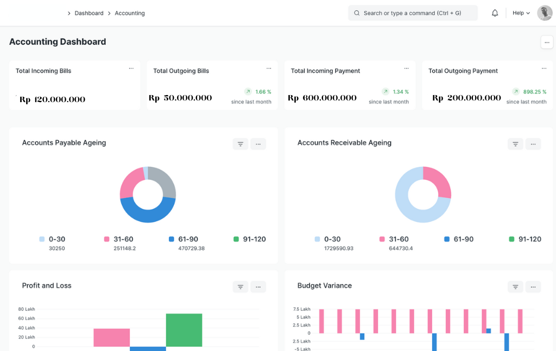Focus the search or command input field
This screenshot has width=556, height=351.
(413, 13)
